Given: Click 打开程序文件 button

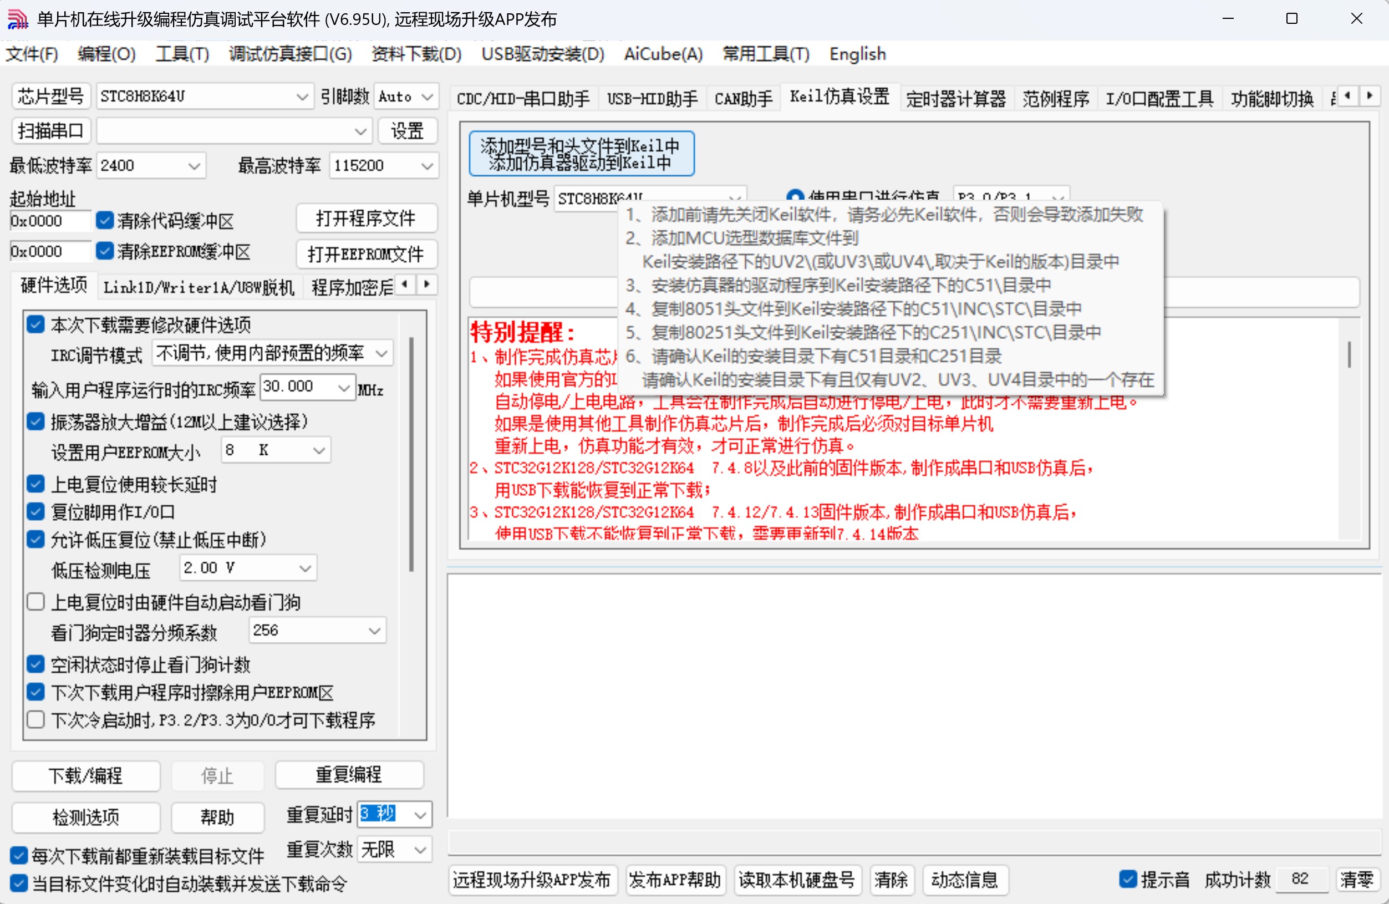Looking at the screenshot, I should (366, 219).
